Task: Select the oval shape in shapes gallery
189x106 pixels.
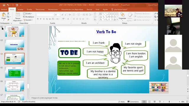Action: [112, 14]
